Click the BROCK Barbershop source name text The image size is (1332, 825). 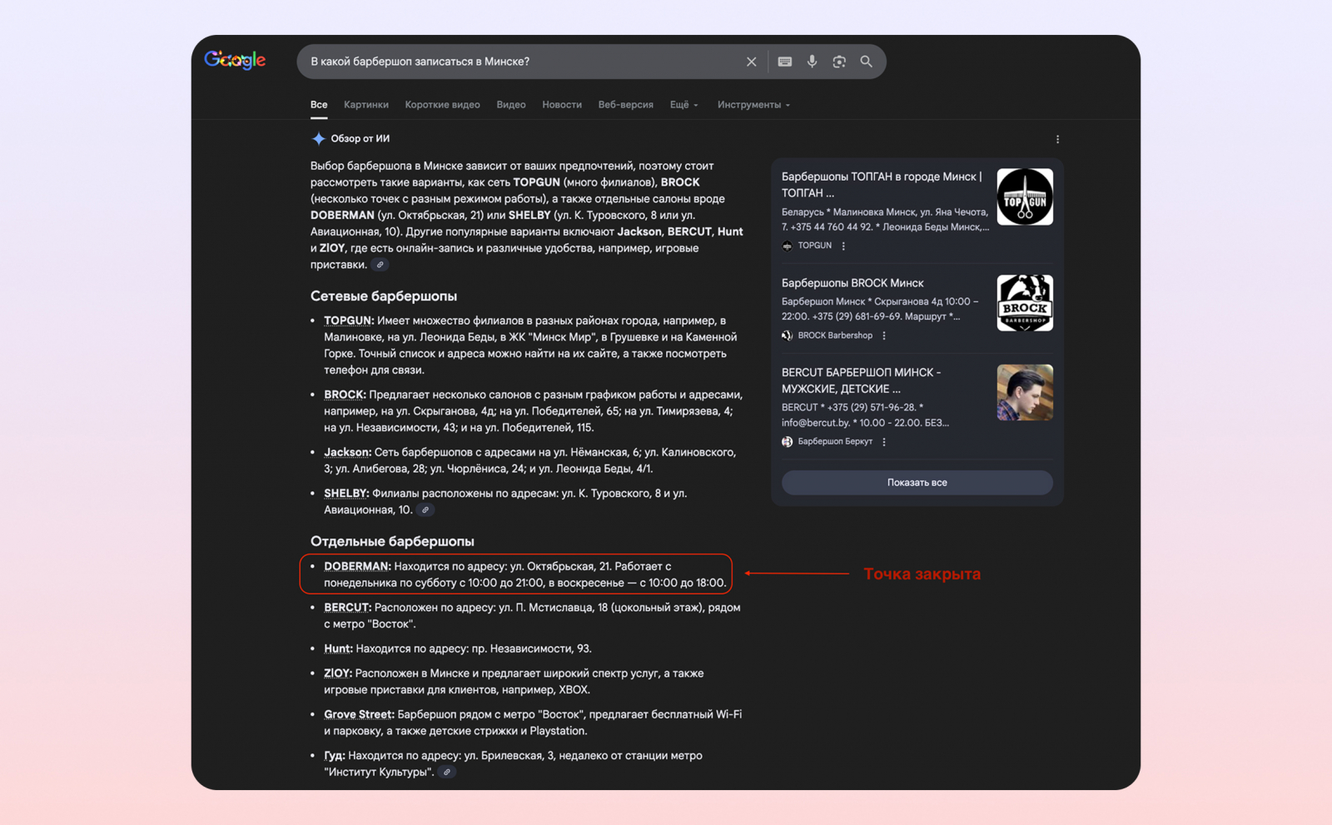point(835,335)
